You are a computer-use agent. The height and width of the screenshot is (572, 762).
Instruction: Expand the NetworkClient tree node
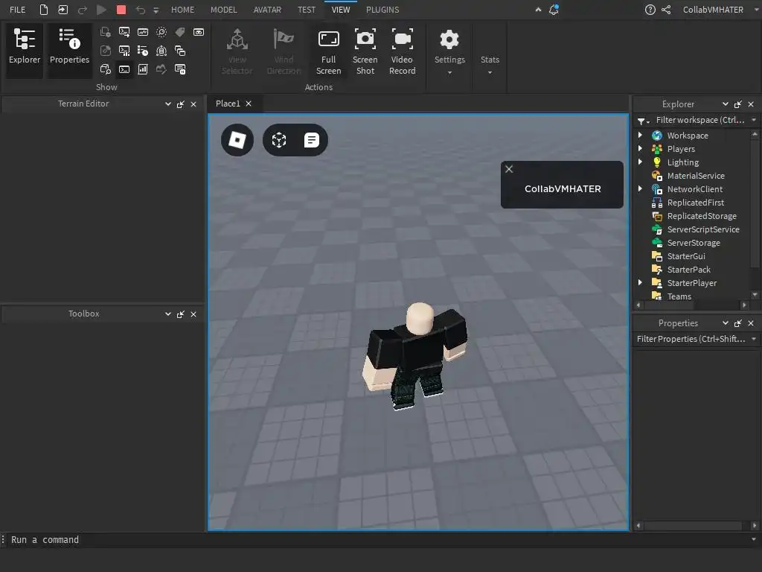(640, 188)
